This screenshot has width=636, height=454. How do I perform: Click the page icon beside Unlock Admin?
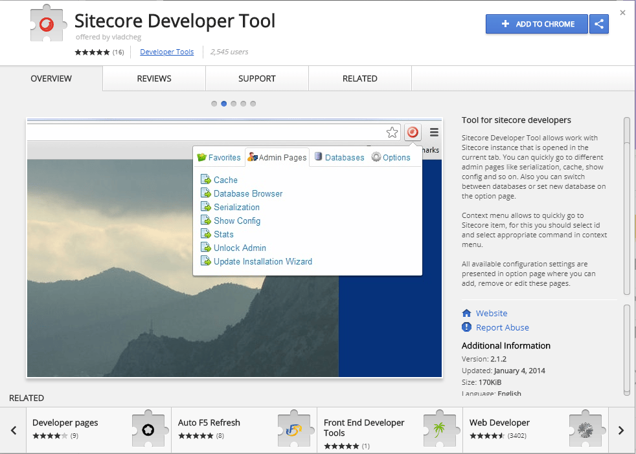[206, 247]
